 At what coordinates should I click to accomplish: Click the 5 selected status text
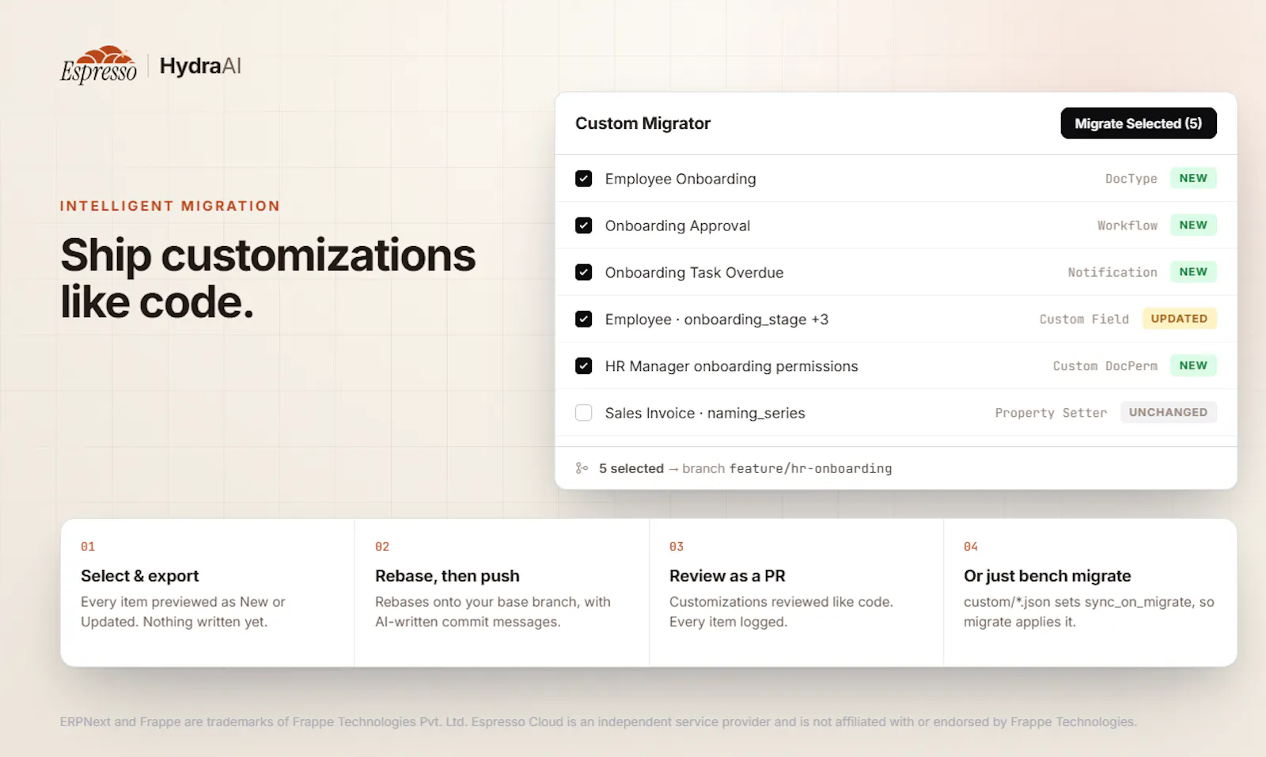click(x=631, y=468)
